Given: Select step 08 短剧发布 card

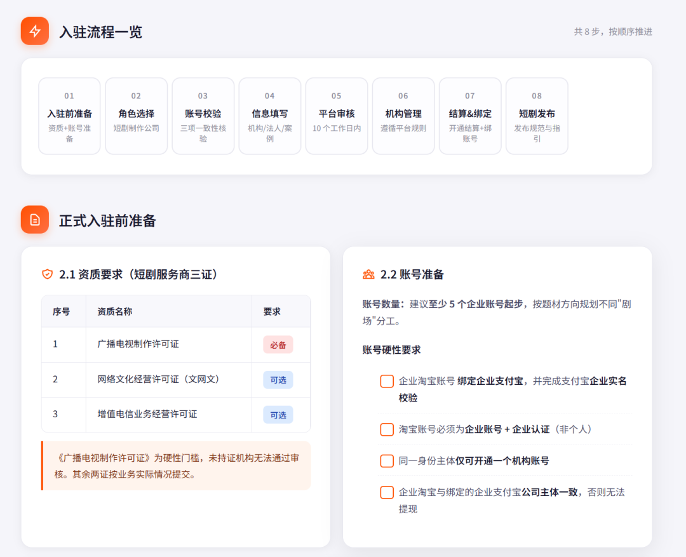Looking at the screenshot, I should tap(537, 116).
